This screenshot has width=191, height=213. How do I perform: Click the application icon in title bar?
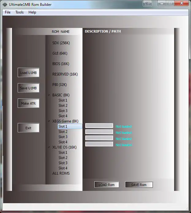5,5
